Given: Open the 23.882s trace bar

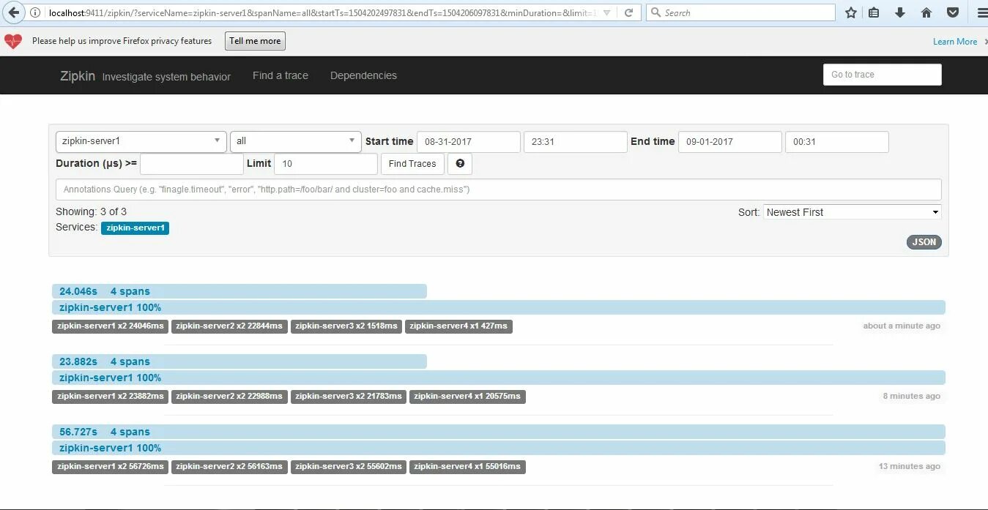Looking at the screenshot, I should (239, 361).
